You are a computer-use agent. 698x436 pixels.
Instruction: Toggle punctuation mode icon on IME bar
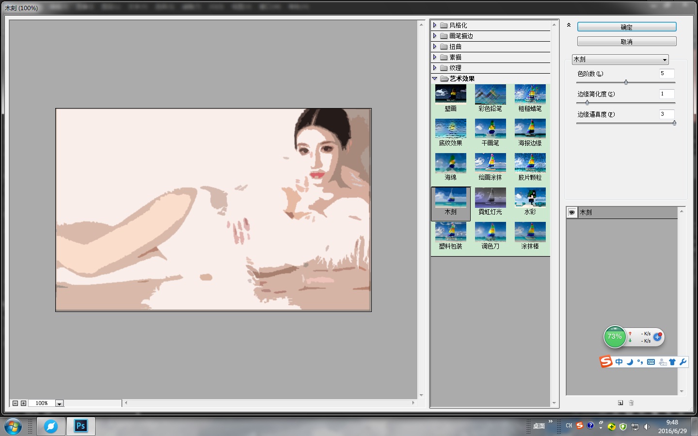(x=640, y=362)
